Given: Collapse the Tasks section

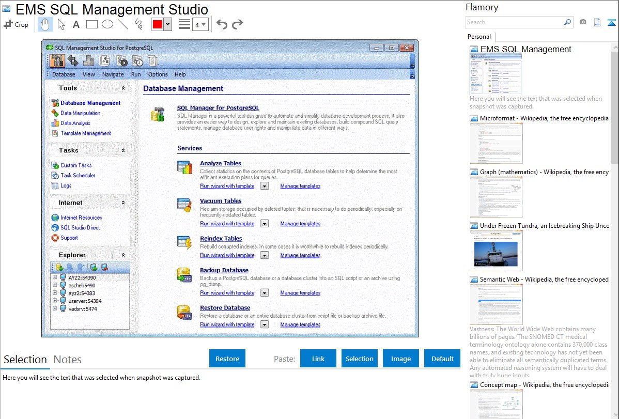Looking at the screenshot, I should [x=123, y=150].
